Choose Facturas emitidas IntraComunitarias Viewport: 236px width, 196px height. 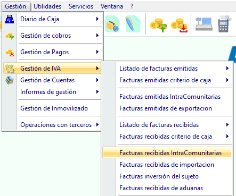pyautogui.click(x=167, y=97)
